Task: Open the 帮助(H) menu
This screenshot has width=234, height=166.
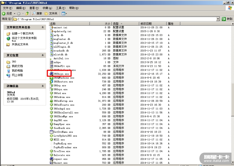Action: click(x=74, y=8)
